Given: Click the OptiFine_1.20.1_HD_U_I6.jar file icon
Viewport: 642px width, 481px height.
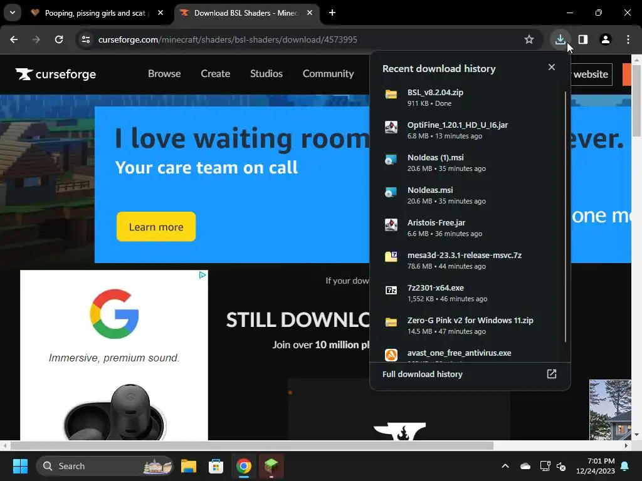Looking at the screenshot, I should point(391,127).
